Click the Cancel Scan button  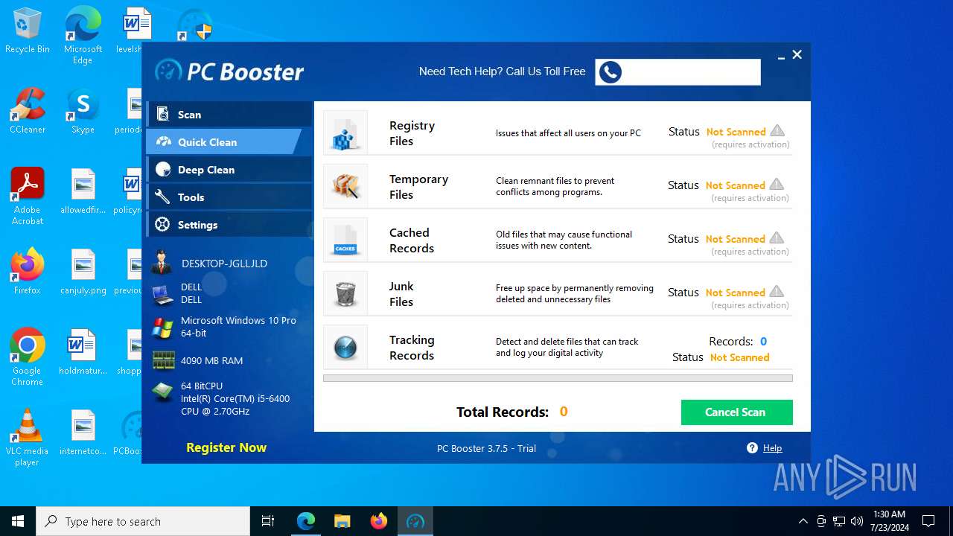736,412
